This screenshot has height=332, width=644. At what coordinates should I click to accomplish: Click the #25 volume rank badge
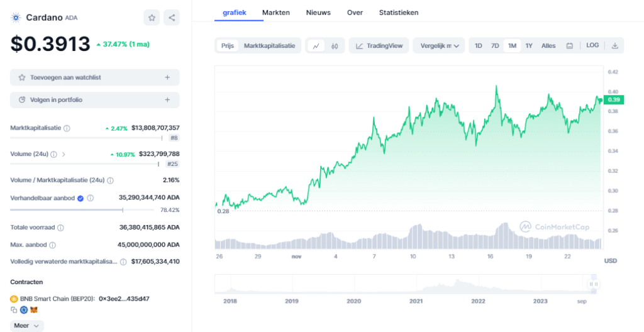[x=173, y=164]
